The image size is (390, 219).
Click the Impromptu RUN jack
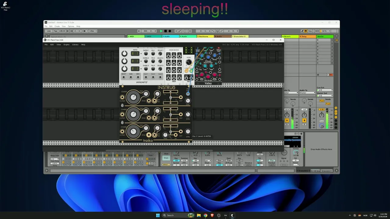point(131,77)
